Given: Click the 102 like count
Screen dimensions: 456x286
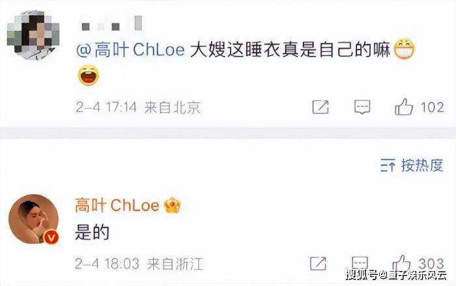Looking at the screenshot, I should coord(432,107).
